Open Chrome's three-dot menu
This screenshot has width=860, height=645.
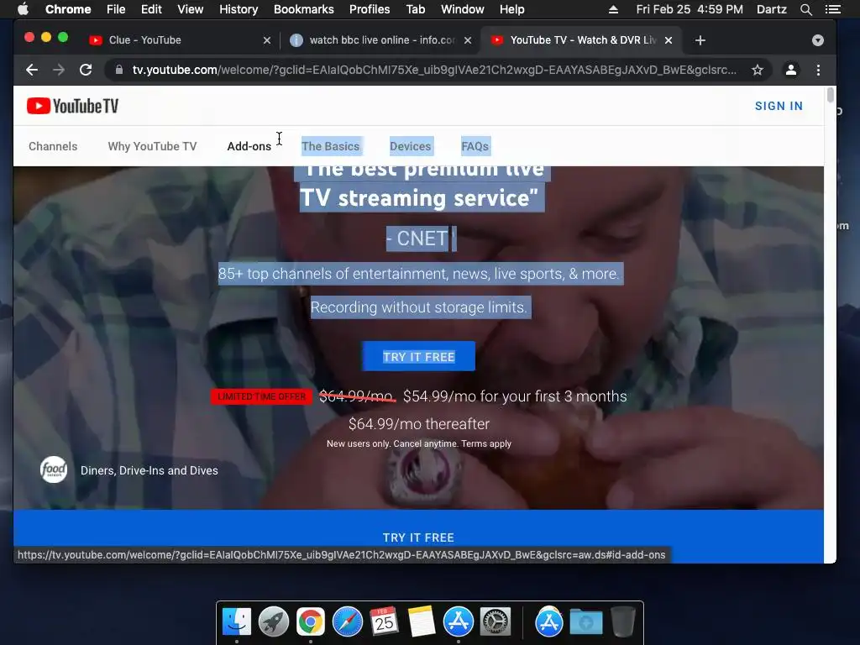pyautogui.click(x=818, y=70)
